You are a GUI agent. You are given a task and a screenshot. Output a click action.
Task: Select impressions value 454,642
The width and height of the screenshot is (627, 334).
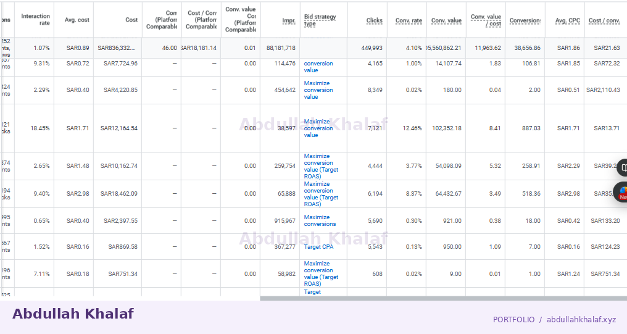coord(284,90)
